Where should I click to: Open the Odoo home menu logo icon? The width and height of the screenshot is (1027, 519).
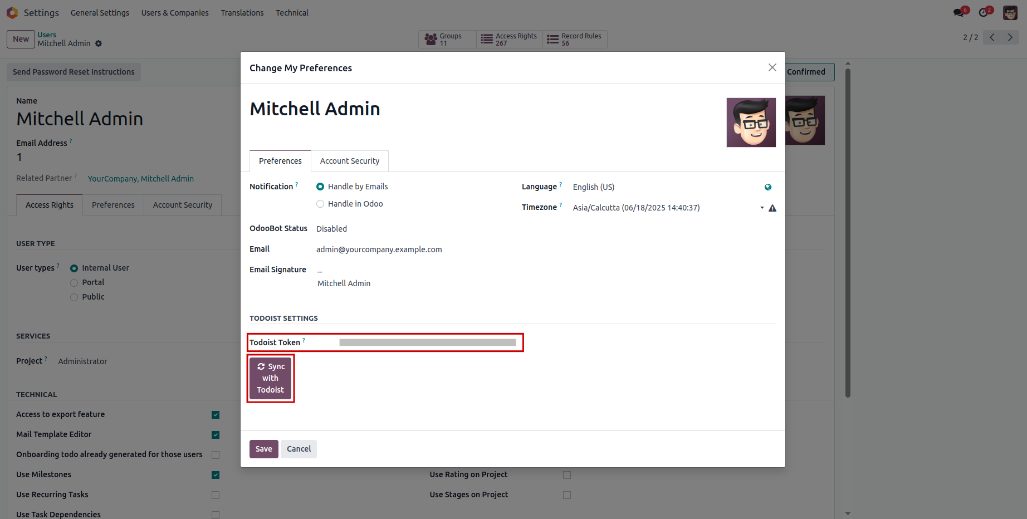pyautogui.click(x=12, y=12)
